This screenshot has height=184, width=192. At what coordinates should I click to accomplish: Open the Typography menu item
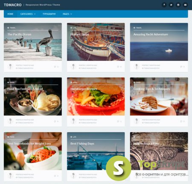[x=49, y=14]
